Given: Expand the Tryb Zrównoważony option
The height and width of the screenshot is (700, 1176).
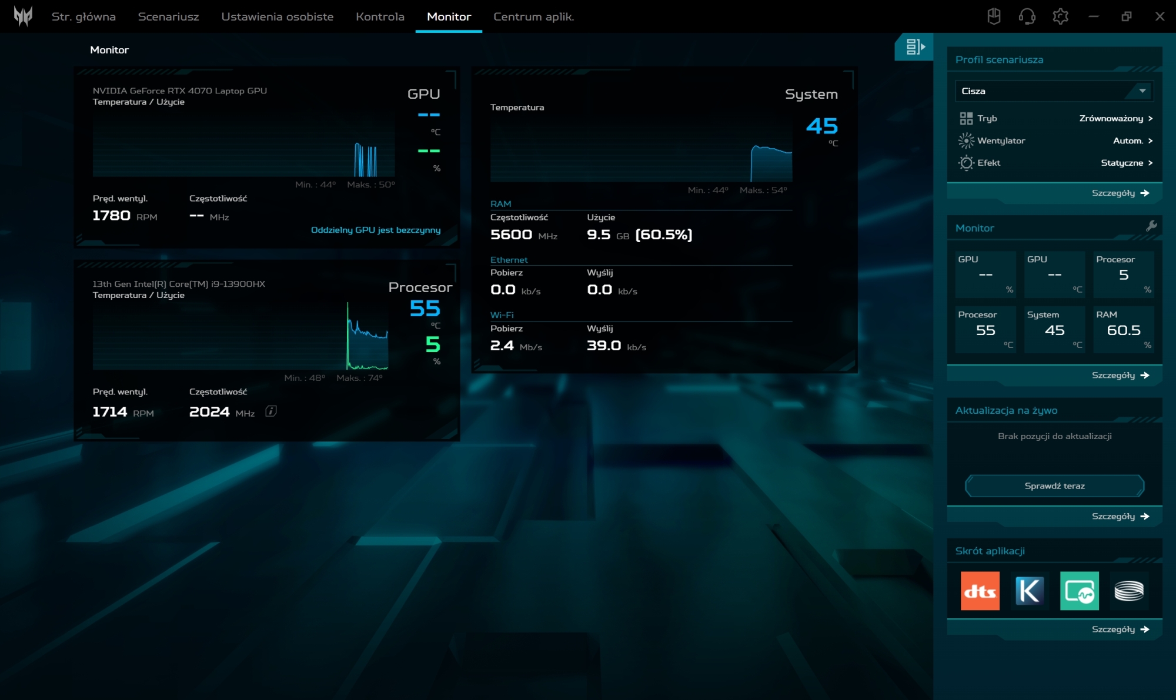Looking at the screenshot, I should pyautogui.click(x=1116, y=119).
